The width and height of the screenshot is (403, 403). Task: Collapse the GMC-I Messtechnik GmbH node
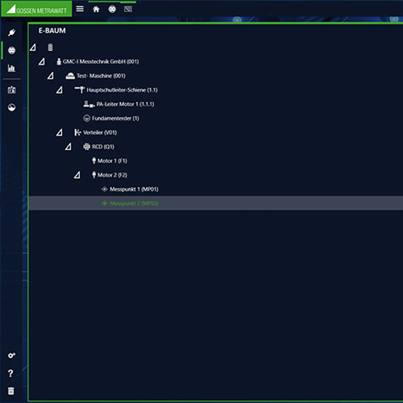(41, 62)
